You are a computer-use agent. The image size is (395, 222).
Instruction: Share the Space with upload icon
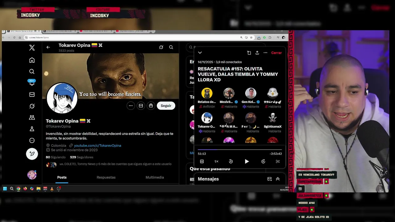pyautogui.click(x=257, y=53)
